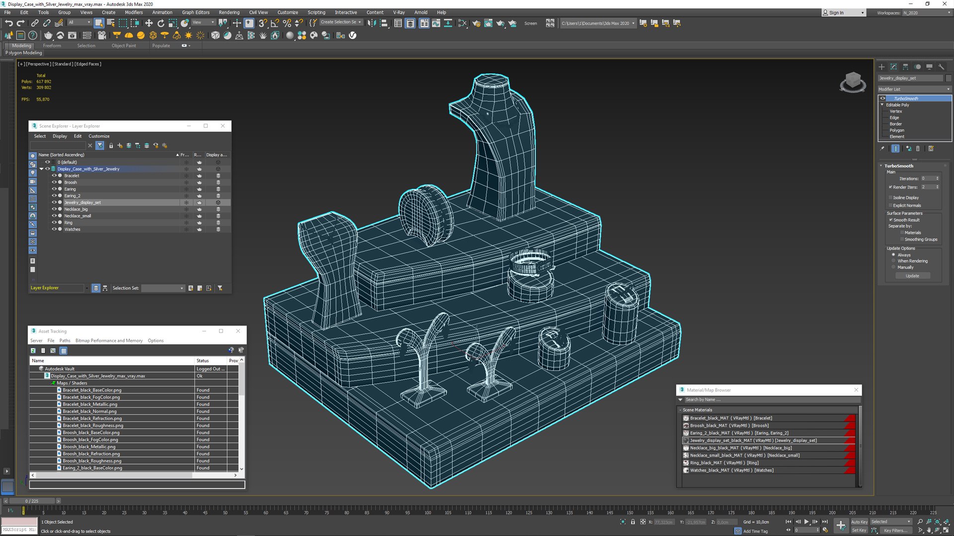Viewport: 954px width, 536px height.
Task: Open the Modify command panel tab
Action: [893, 67]
